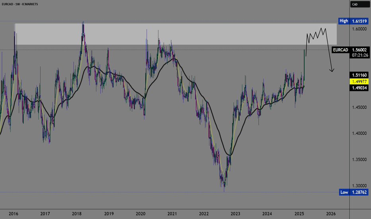The height and width of the screenshot is (219, 371).
Task: Click the yellow 1.49977 price tag
Action: click(359, 82)
